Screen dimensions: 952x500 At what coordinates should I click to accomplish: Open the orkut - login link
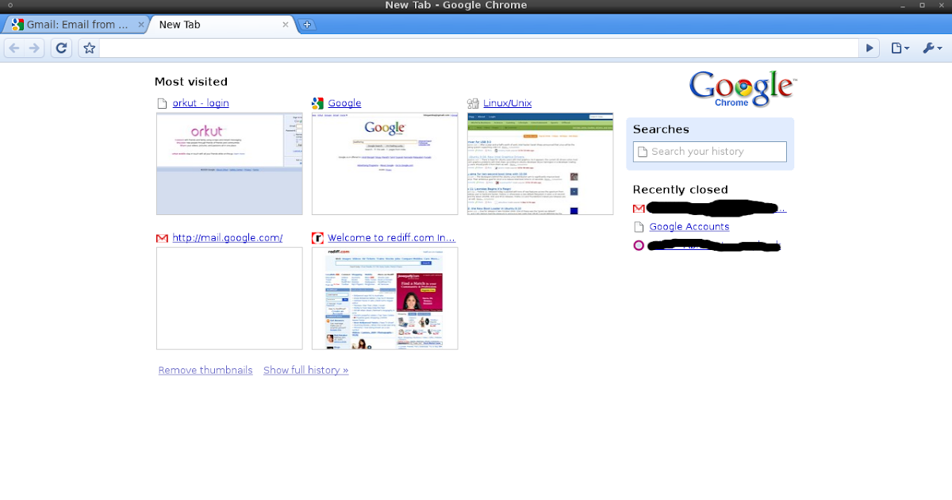click(200, 103)
